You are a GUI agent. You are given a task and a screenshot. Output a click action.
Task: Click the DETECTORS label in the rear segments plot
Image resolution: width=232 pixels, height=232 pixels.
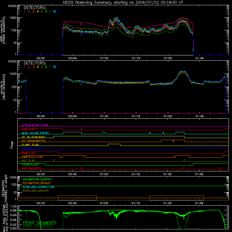(35, 63)
